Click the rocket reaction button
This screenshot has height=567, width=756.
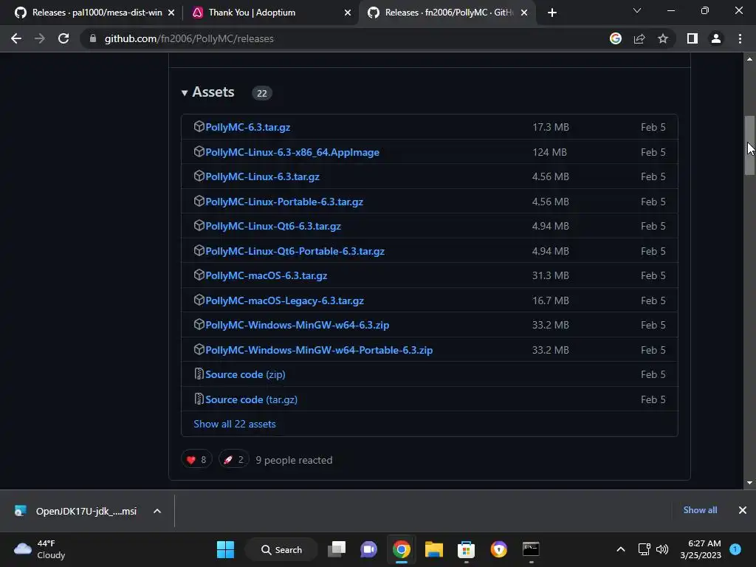234,459
